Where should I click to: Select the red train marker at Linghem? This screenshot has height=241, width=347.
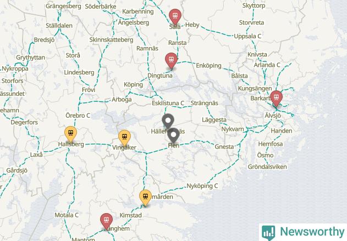coord(106,220)
